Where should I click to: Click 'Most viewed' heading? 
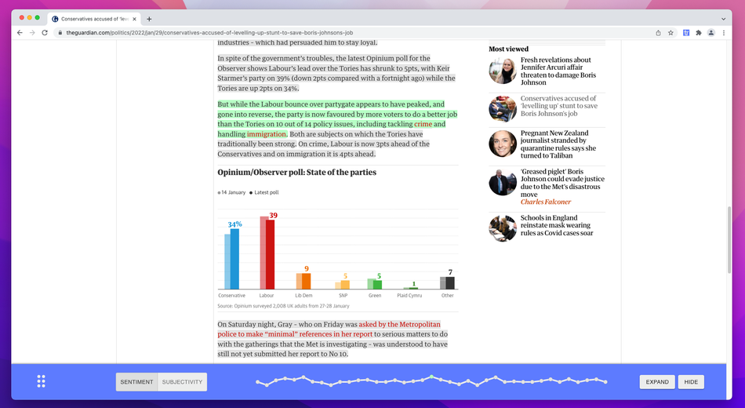(x=508, y=49)
